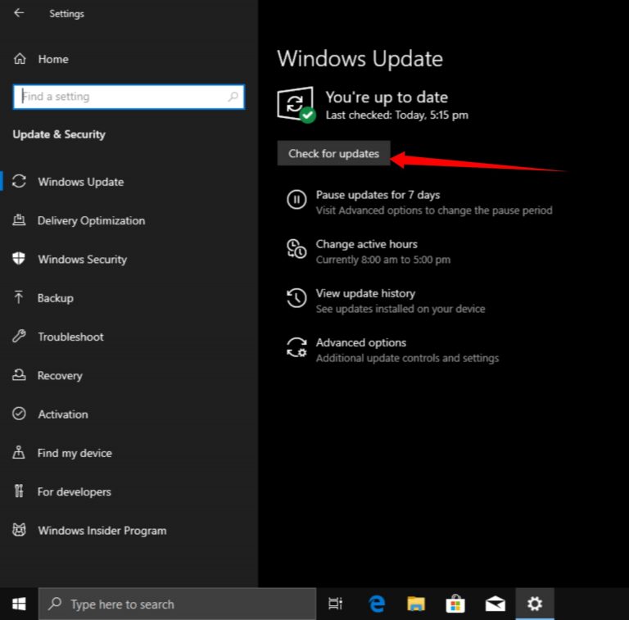Click the Windows Insider Program cat icon
The image size is (629, 620).
[19, 530]
